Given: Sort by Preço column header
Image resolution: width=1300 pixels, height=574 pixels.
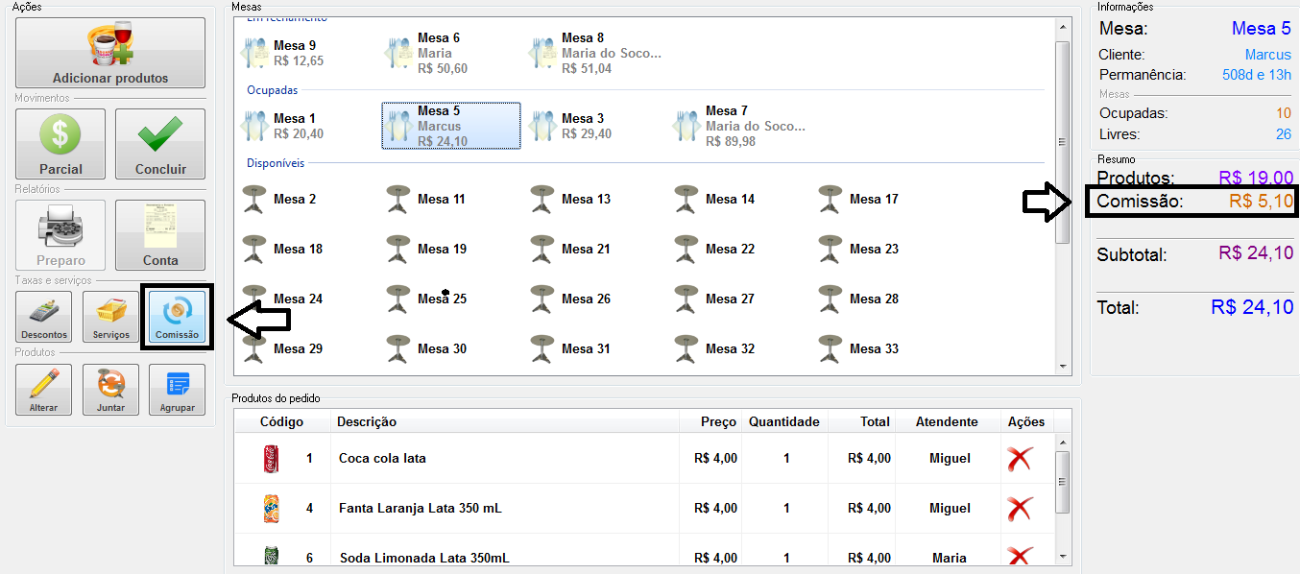Looking at the screenshot, I should tap(710, 421).
